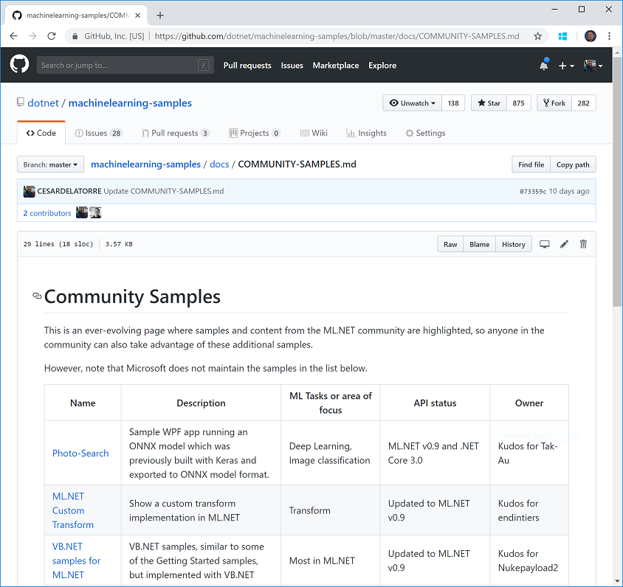Click Issues in top navigation
The width and height of the screenshot is (623, 587).
pos(292,66)
